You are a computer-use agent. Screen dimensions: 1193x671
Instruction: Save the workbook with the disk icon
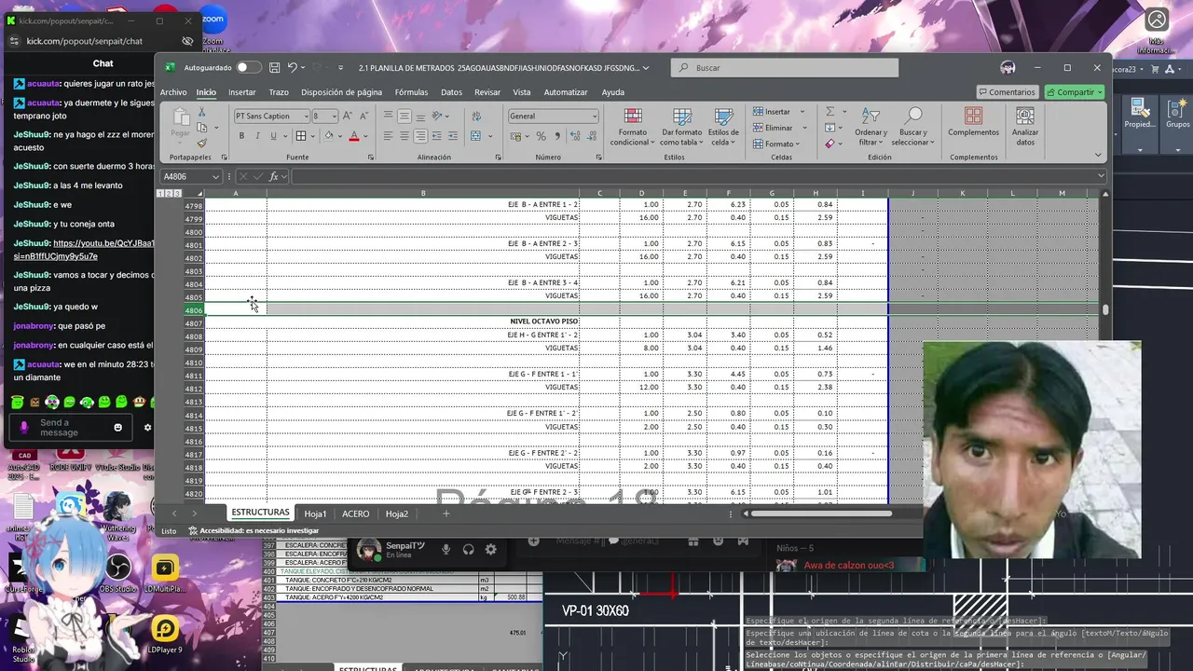(x=274, y=67)
